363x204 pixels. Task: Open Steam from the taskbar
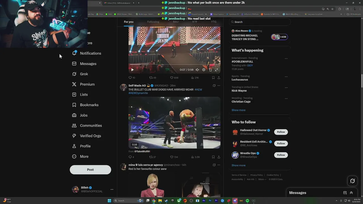point(166,201)
